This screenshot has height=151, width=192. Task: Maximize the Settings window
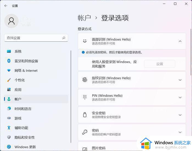(175, 4)
